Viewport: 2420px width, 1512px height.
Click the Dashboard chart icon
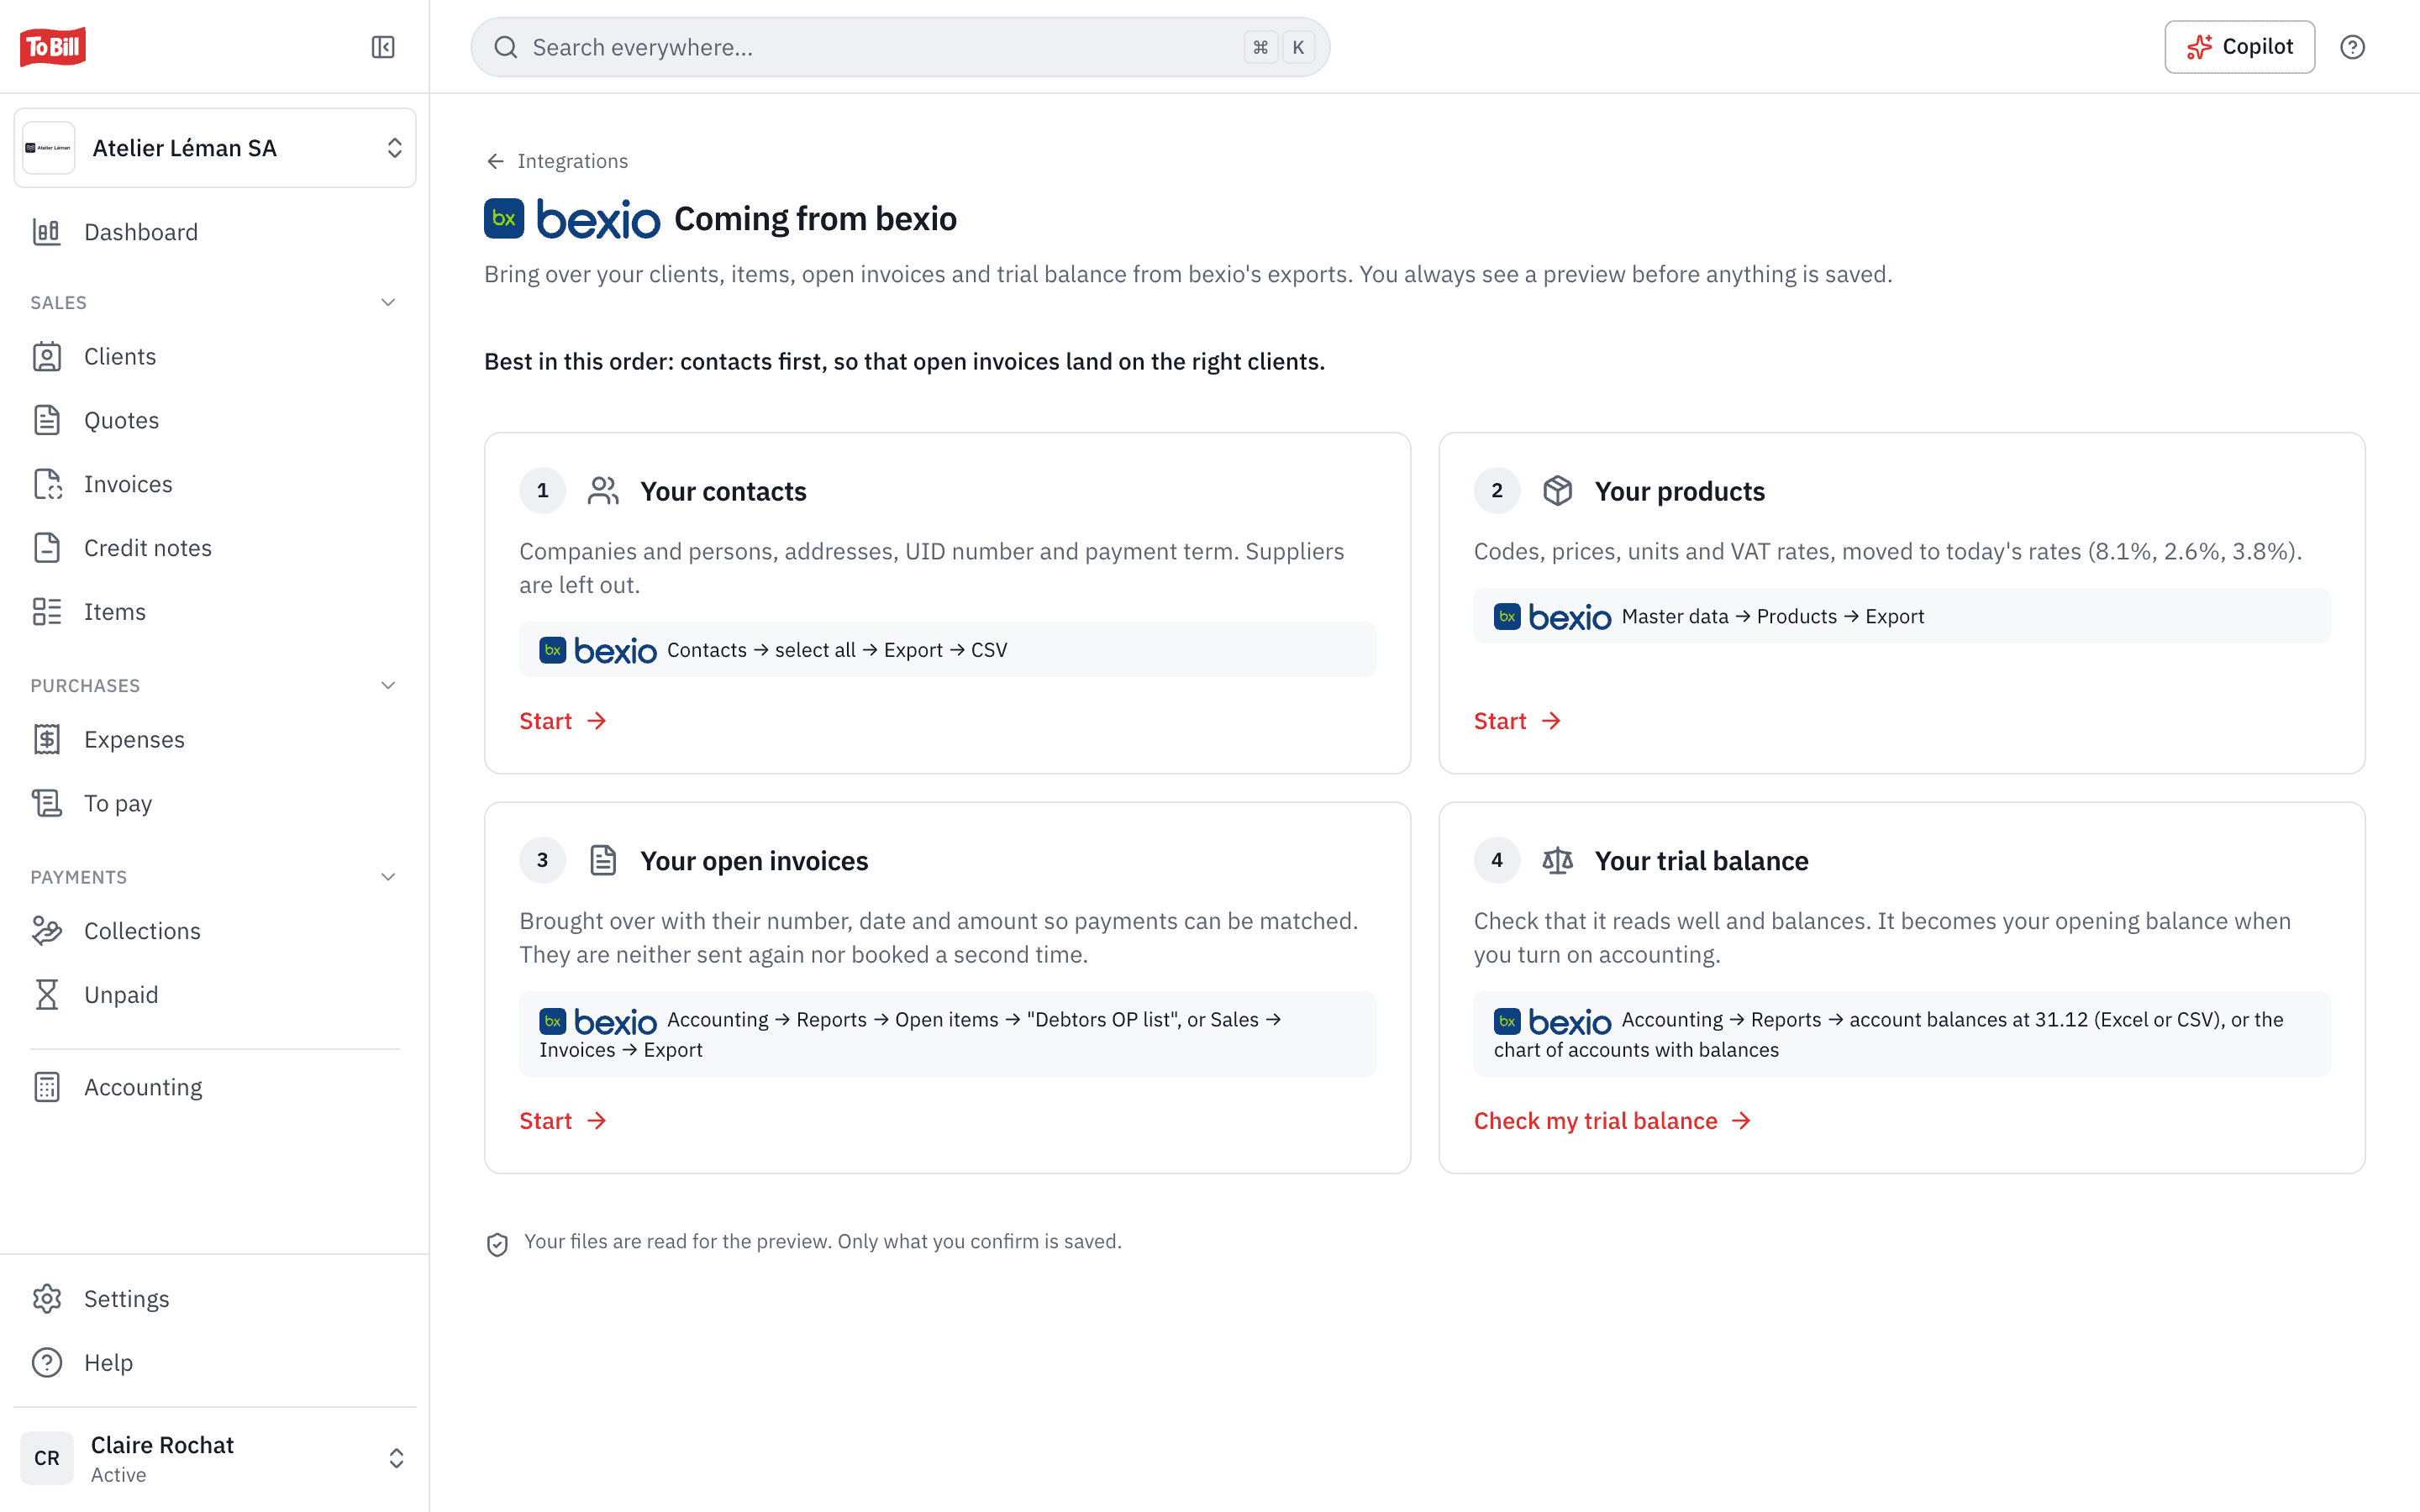[x=47, y=232]
